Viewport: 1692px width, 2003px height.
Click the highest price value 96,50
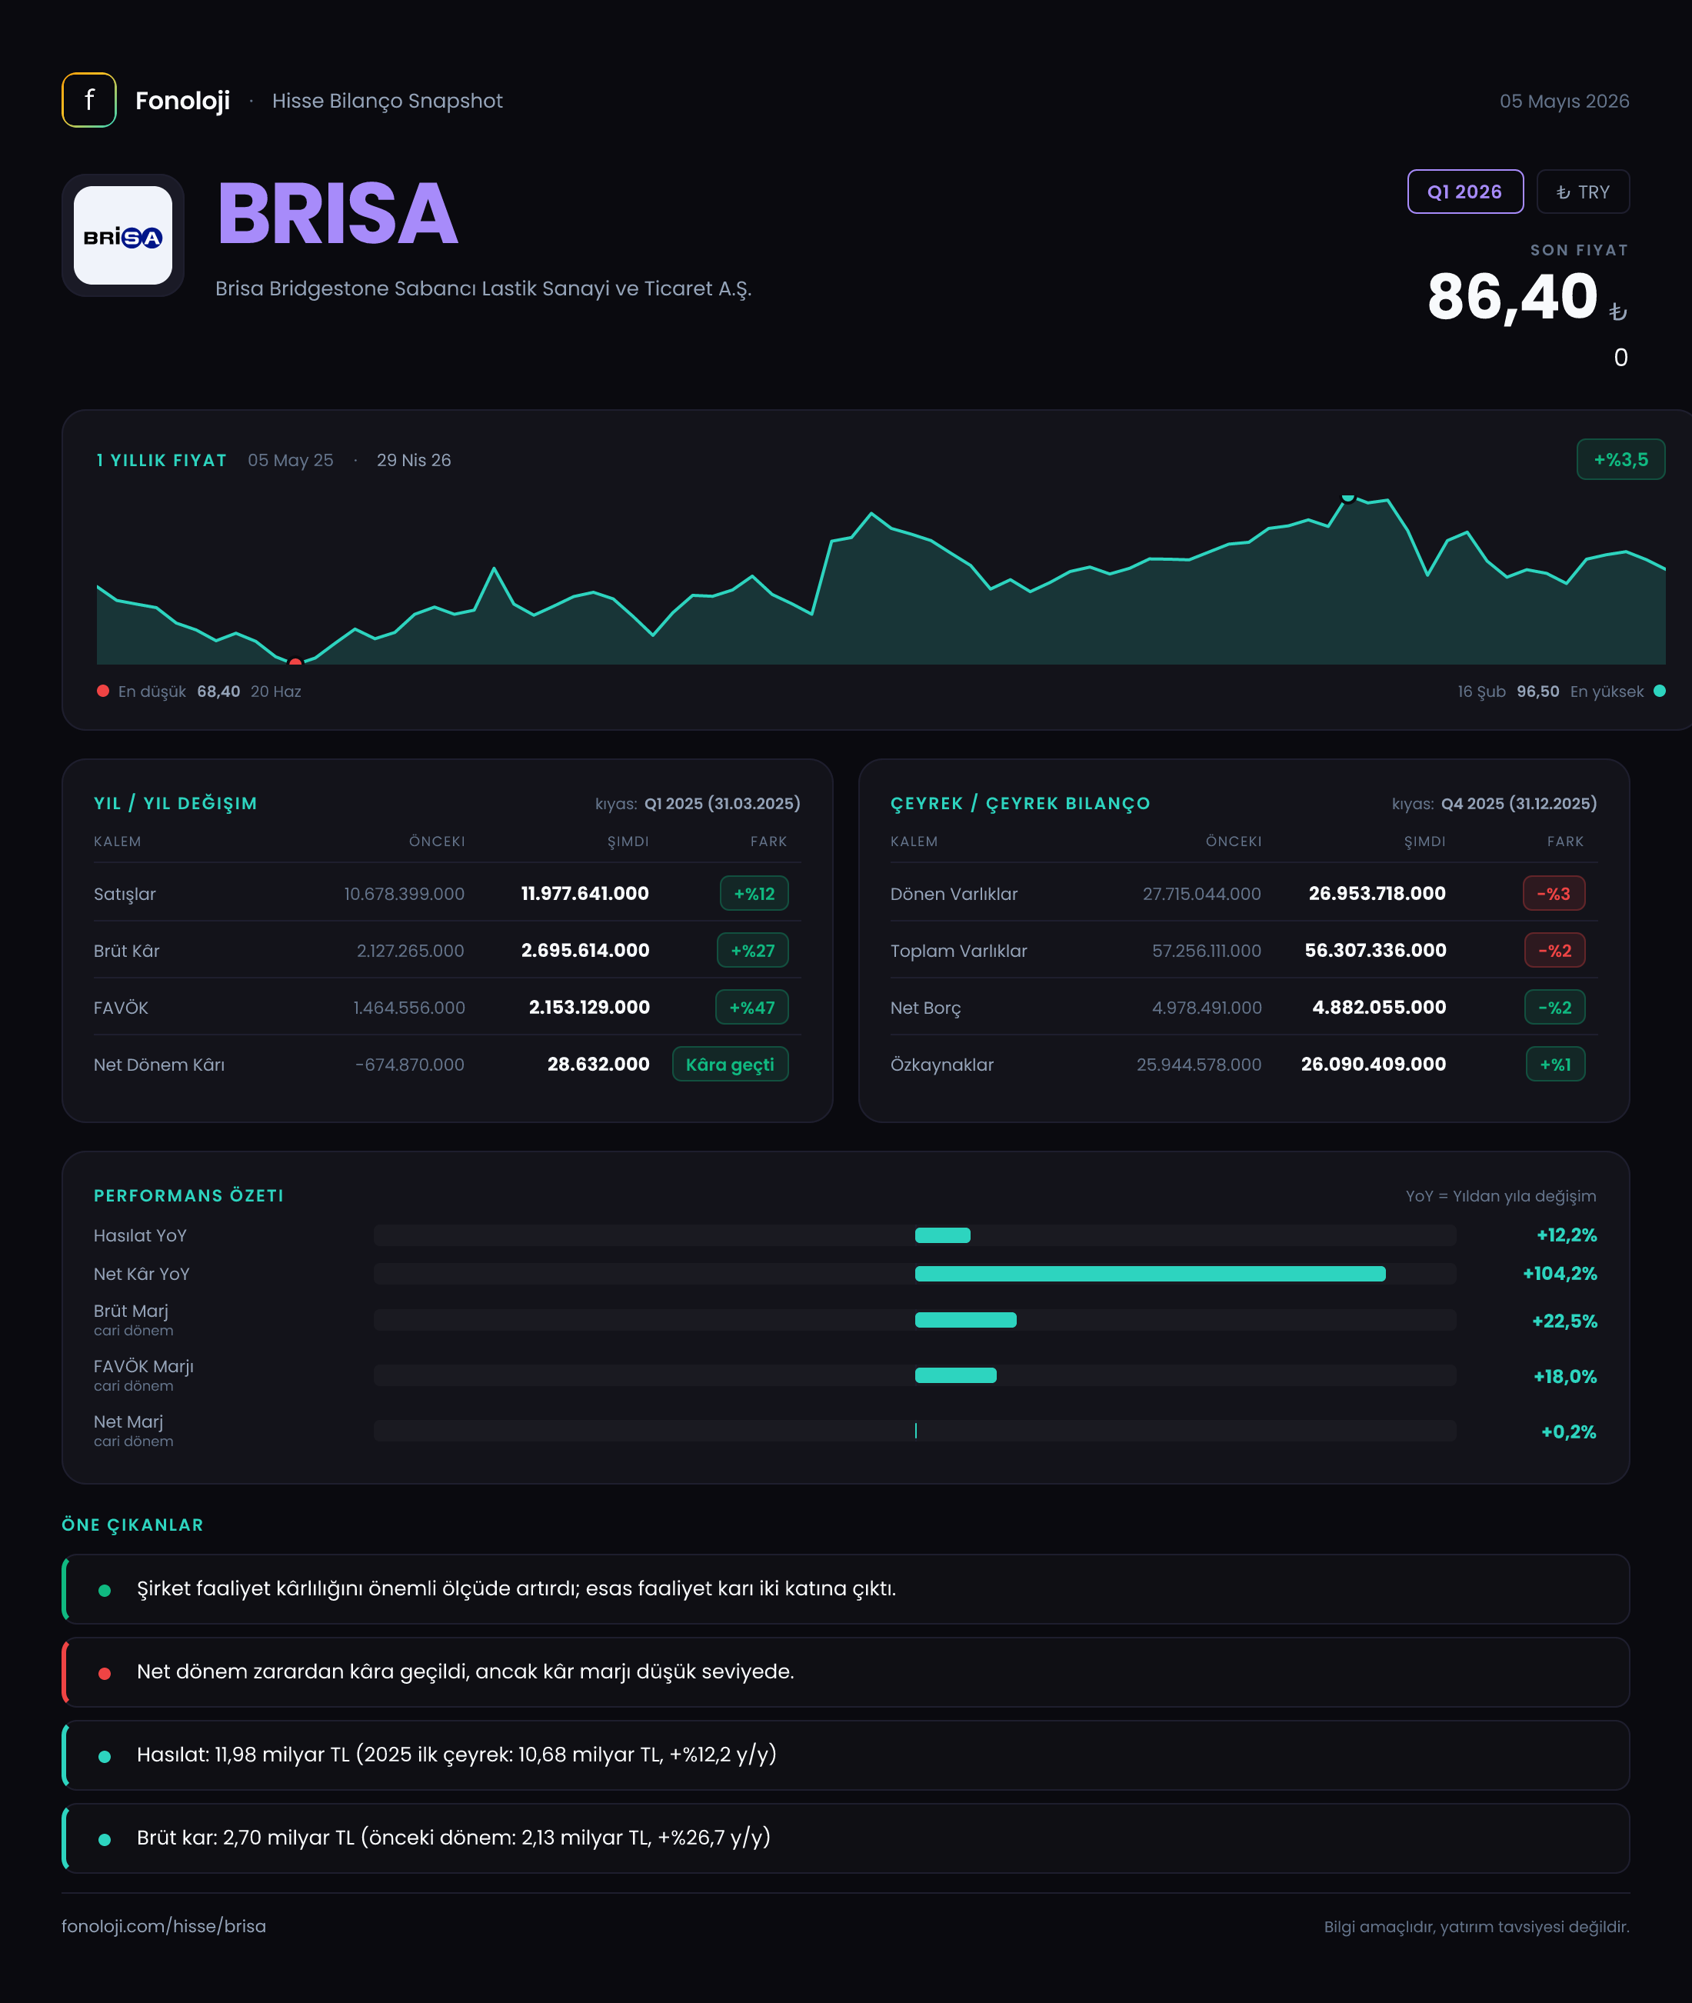1537,692
